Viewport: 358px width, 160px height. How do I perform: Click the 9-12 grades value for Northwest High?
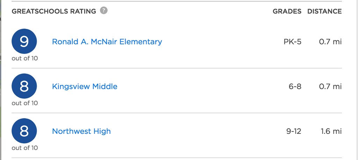pyautogui.click(x=294, y=131)
